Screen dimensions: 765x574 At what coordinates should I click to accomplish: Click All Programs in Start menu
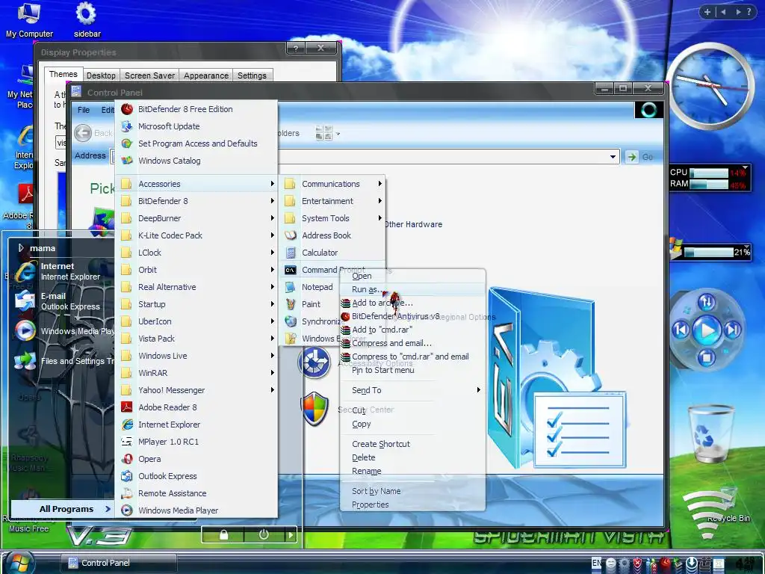coord(63,508)
